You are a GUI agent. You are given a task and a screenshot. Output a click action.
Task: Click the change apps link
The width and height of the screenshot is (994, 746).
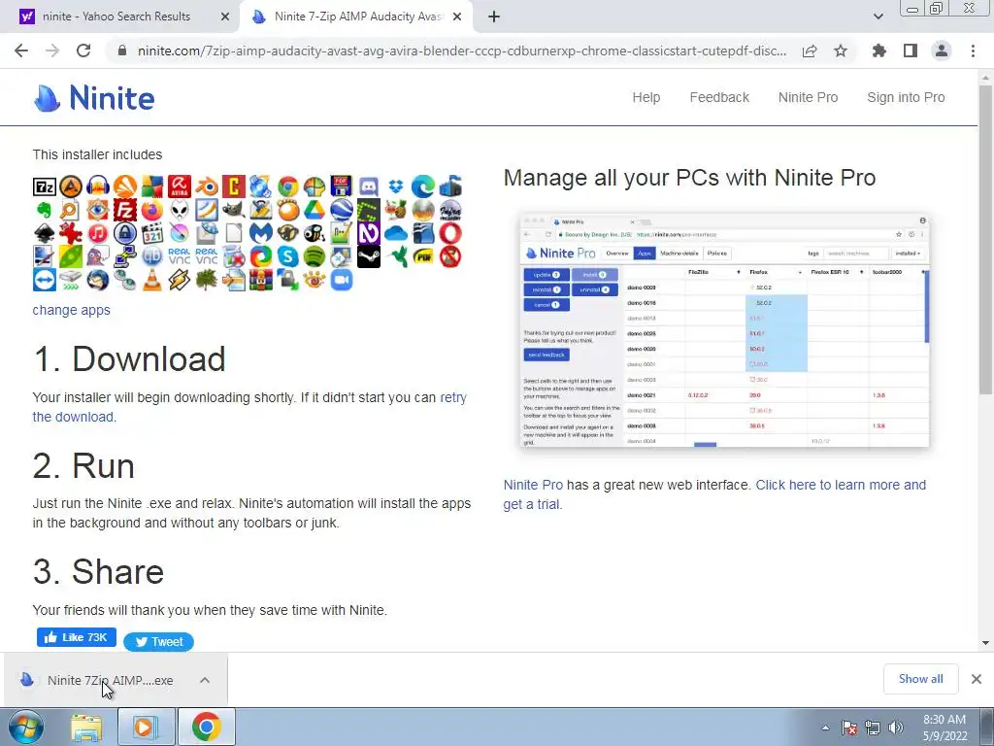click(72, 310)
